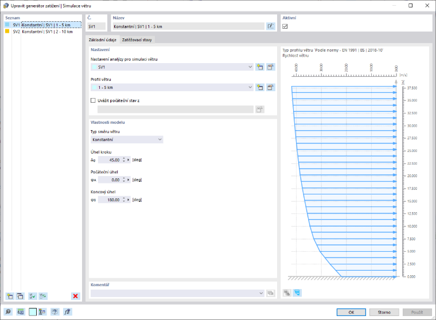Select list row SV1 Konstantní 1 - 5 km
The image size is (436, 320).
[x=43, y=25]
